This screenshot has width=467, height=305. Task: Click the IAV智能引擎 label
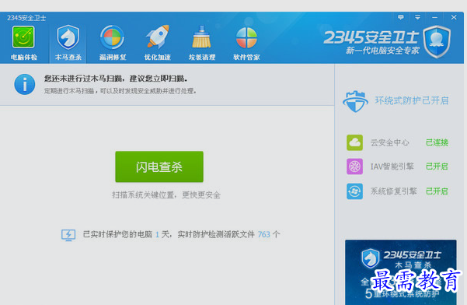(x=392, y=167)
